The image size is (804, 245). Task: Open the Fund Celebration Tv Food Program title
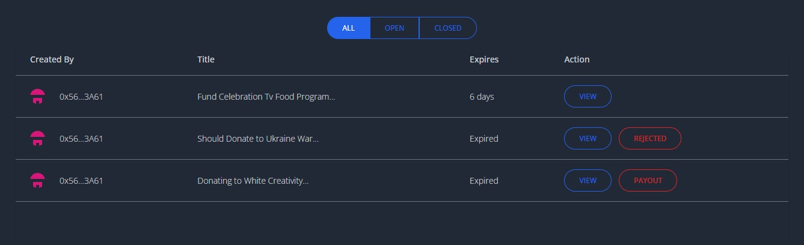[266, 97]
